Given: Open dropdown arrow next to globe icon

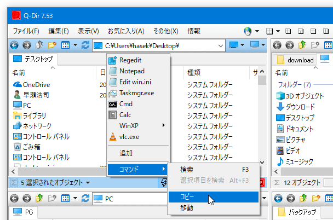Looking at the screenshot, I should [x=257, y=31].
